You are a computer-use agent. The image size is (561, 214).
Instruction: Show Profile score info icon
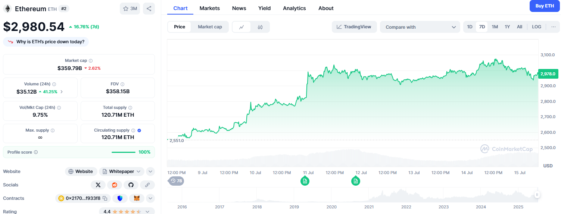pos(36,152)
